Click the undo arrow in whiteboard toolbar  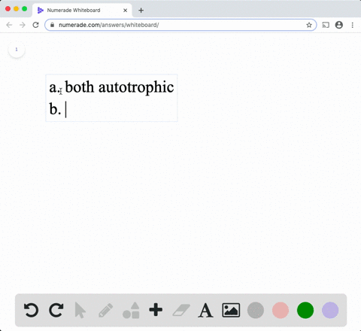[x=31, y=310]
